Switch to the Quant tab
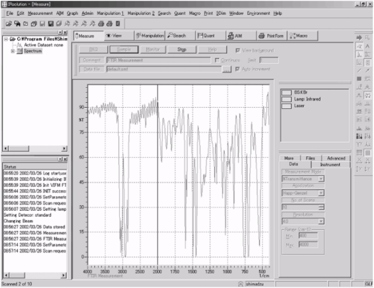374x288 pixels. pyautogui.click(x=211, y=36)
